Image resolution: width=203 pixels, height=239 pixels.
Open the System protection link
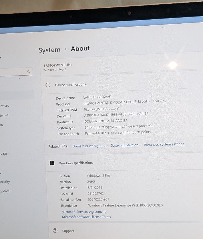(x=124, y=145)
